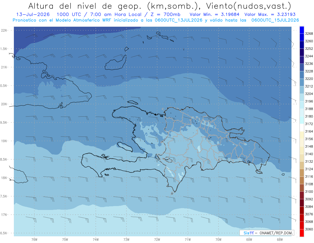Image resolution: width=314 pixels, height=243 pixels.
Task: Click 'Valor Max. = 3.23193' text
Action: coord(270,14)
